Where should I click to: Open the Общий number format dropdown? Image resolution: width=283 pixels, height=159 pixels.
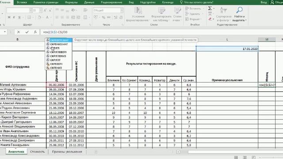tap(122, 10)
